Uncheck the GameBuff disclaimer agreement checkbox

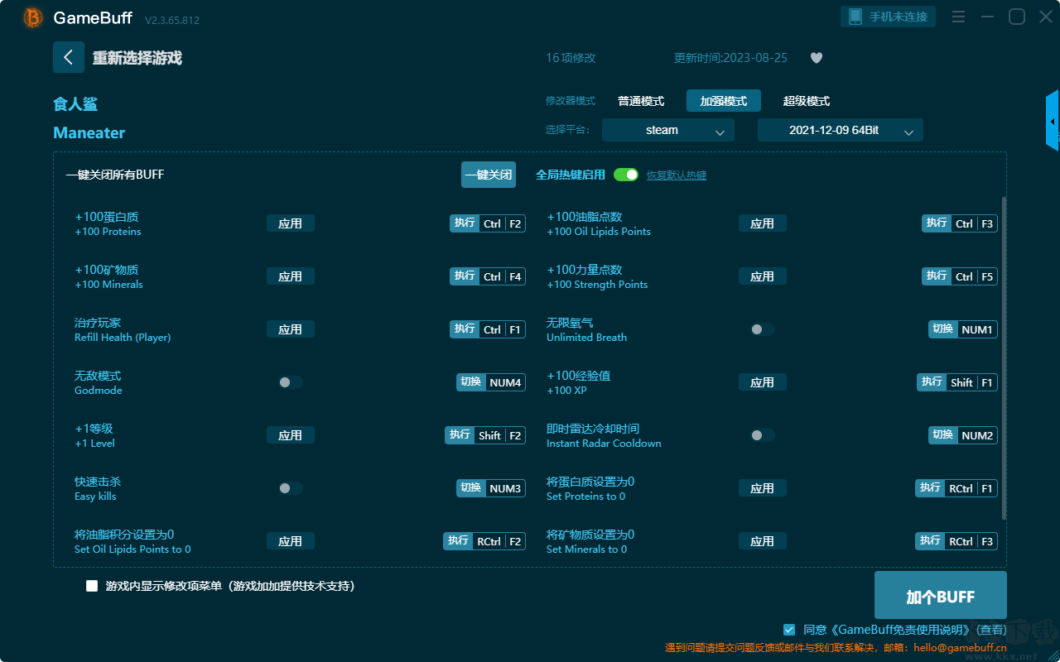(789, 630)
